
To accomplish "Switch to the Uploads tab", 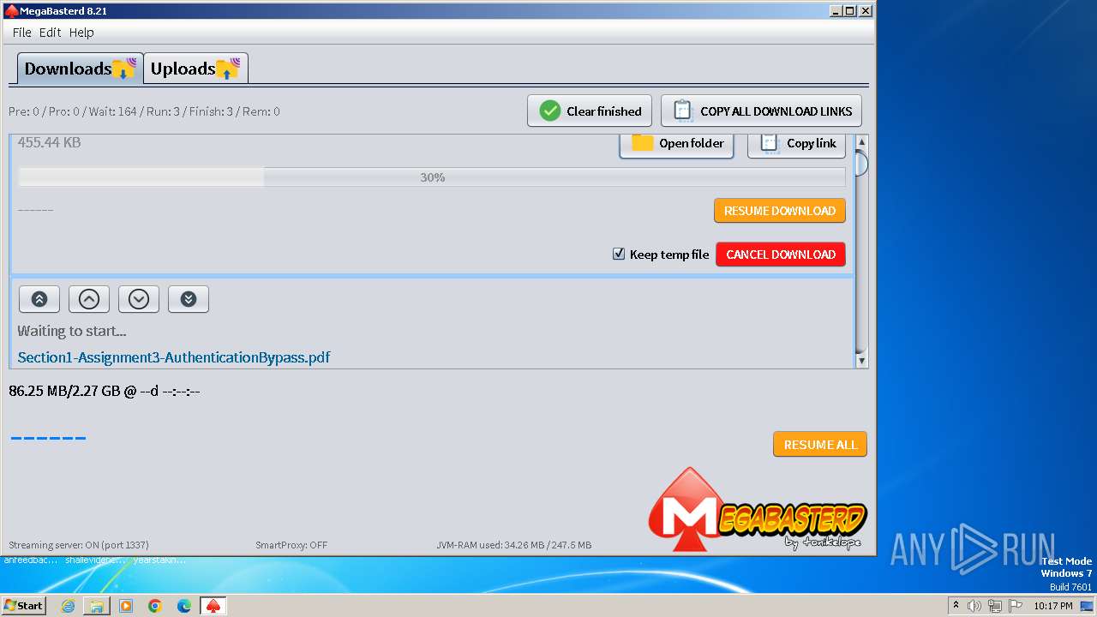I will point(196,69).
